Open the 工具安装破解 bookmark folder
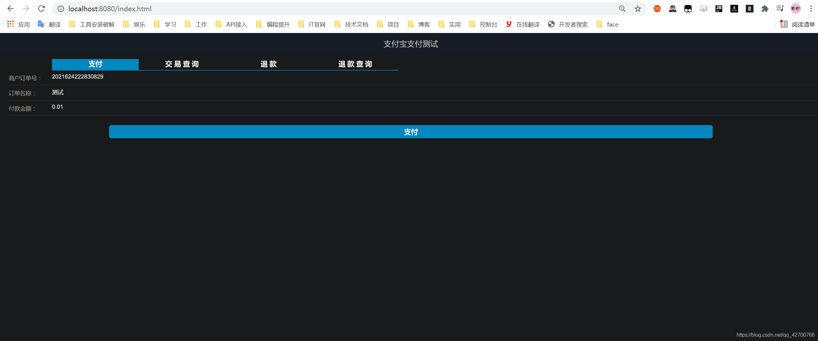The width and height of the screenshot is (818, 341). click(x=92, y=24)
